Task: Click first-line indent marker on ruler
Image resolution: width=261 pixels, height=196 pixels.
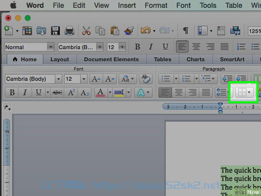Action: click(x=220, y=105)
